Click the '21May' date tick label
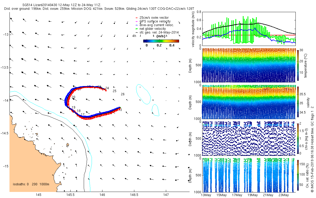Image resolution: width=316 pixels, height=198 pixels. tap(268, 195)
